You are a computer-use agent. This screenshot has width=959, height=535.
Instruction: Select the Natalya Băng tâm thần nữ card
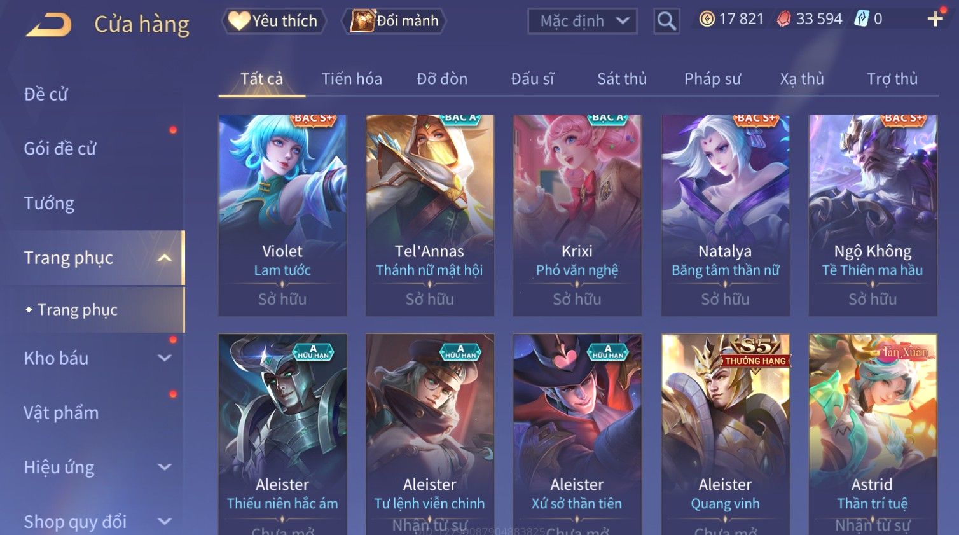pyautogui.click(x=725, y=215)
